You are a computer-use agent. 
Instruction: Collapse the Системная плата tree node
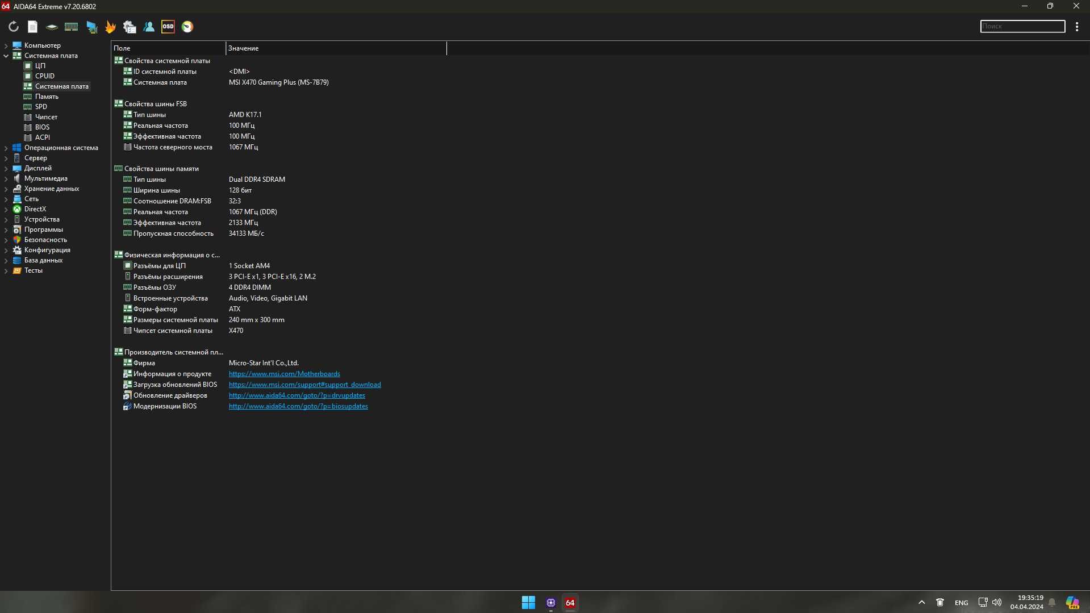tap(6, 56)
